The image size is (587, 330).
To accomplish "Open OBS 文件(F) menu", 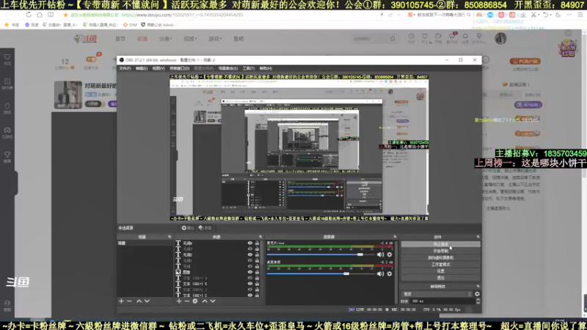I will pos(125,68).
